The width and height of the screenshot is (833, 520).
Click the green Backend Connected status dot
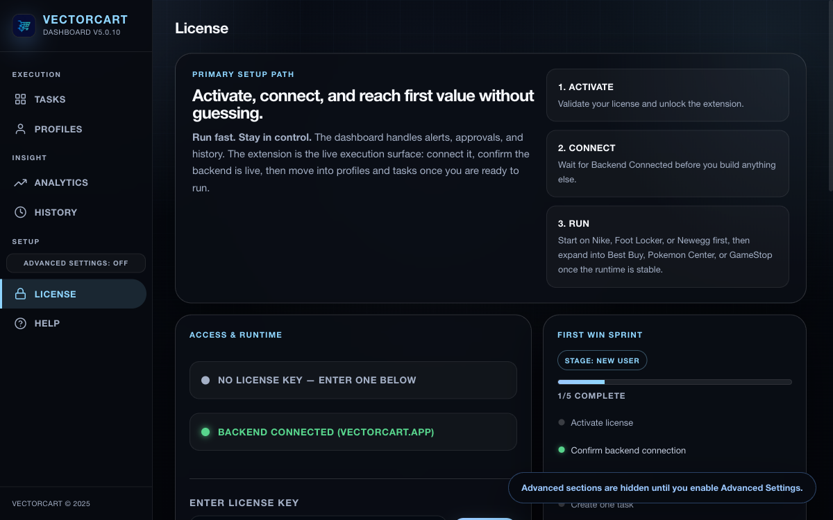tap(205, 432)
